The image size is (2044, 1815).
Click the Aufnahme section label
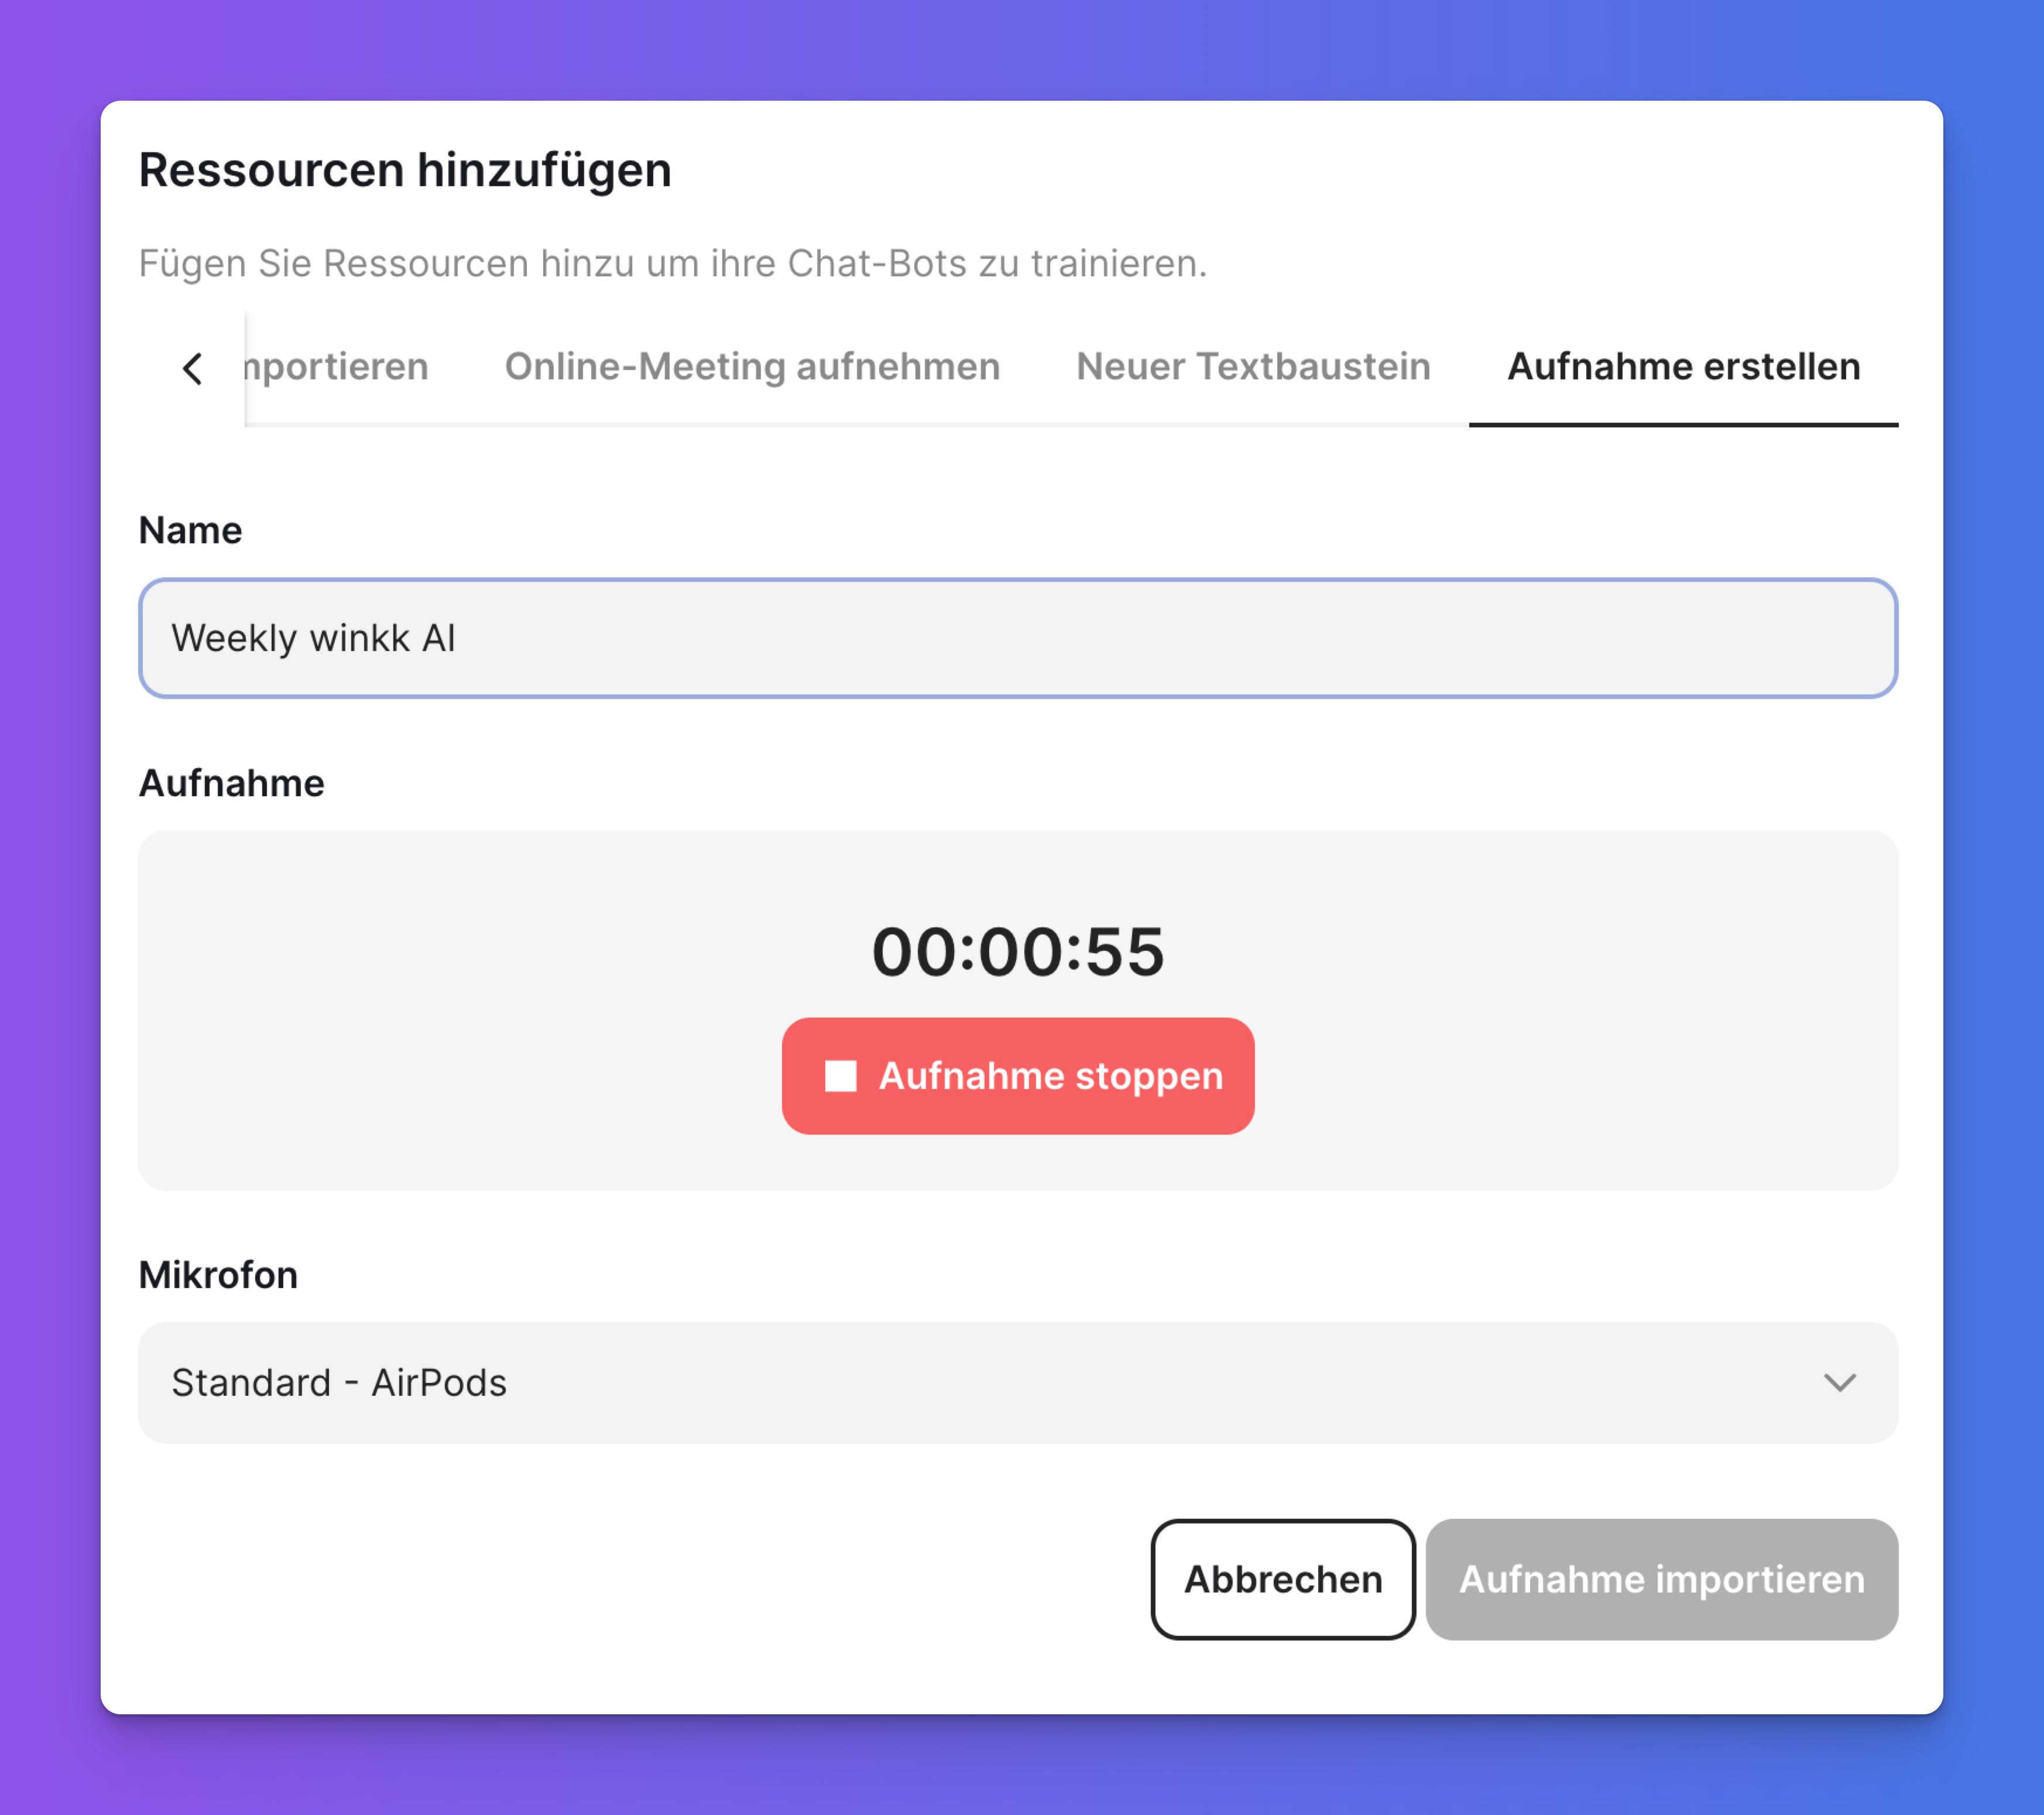pos(231,783)
